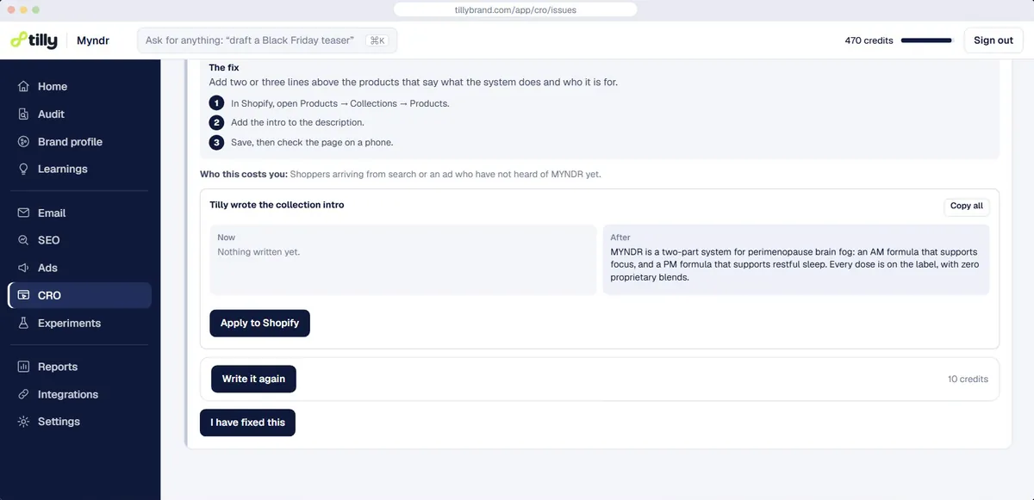Open the Experiments label

click(x=69, y=323)
